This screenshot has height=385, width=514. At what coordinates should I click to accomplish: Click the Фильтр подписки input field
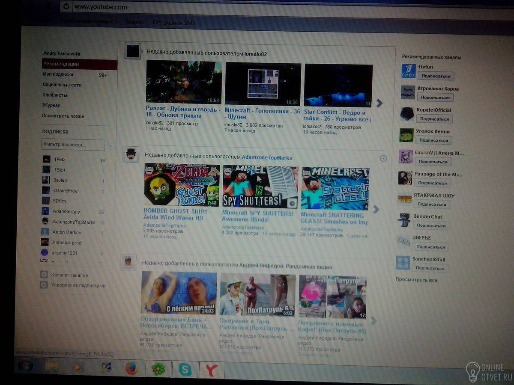pos(73,145)
